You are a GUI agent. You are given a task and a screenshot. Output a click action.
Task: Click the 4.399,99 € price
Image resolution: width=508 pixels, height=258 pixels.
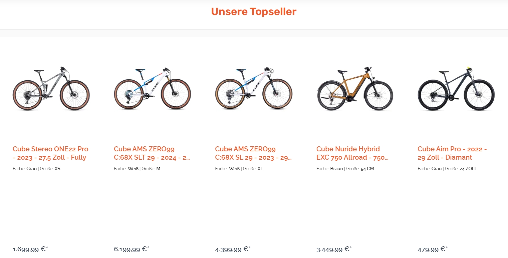[x=233, y=249]
